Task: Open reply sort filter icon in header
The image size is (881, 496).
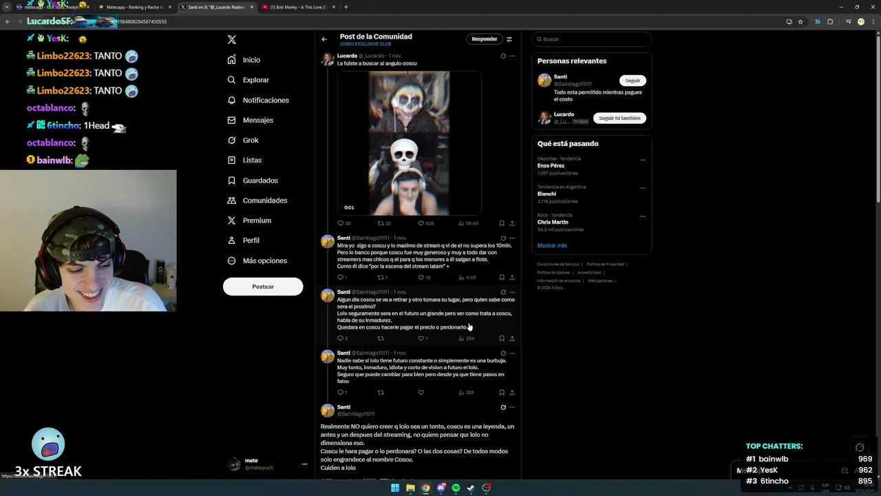Action: pyautogui.click(x=509, y=39)
